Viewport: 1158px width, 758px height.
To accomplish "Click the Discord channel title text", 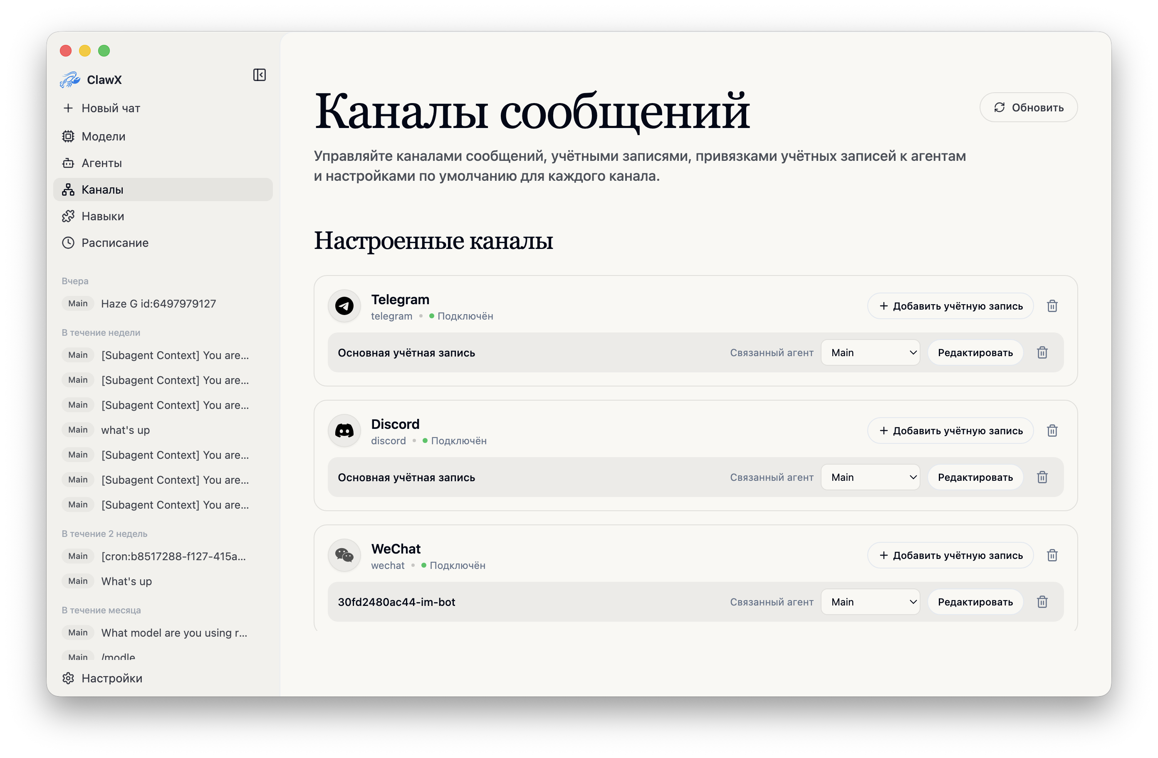I will [x=395, y=424].
